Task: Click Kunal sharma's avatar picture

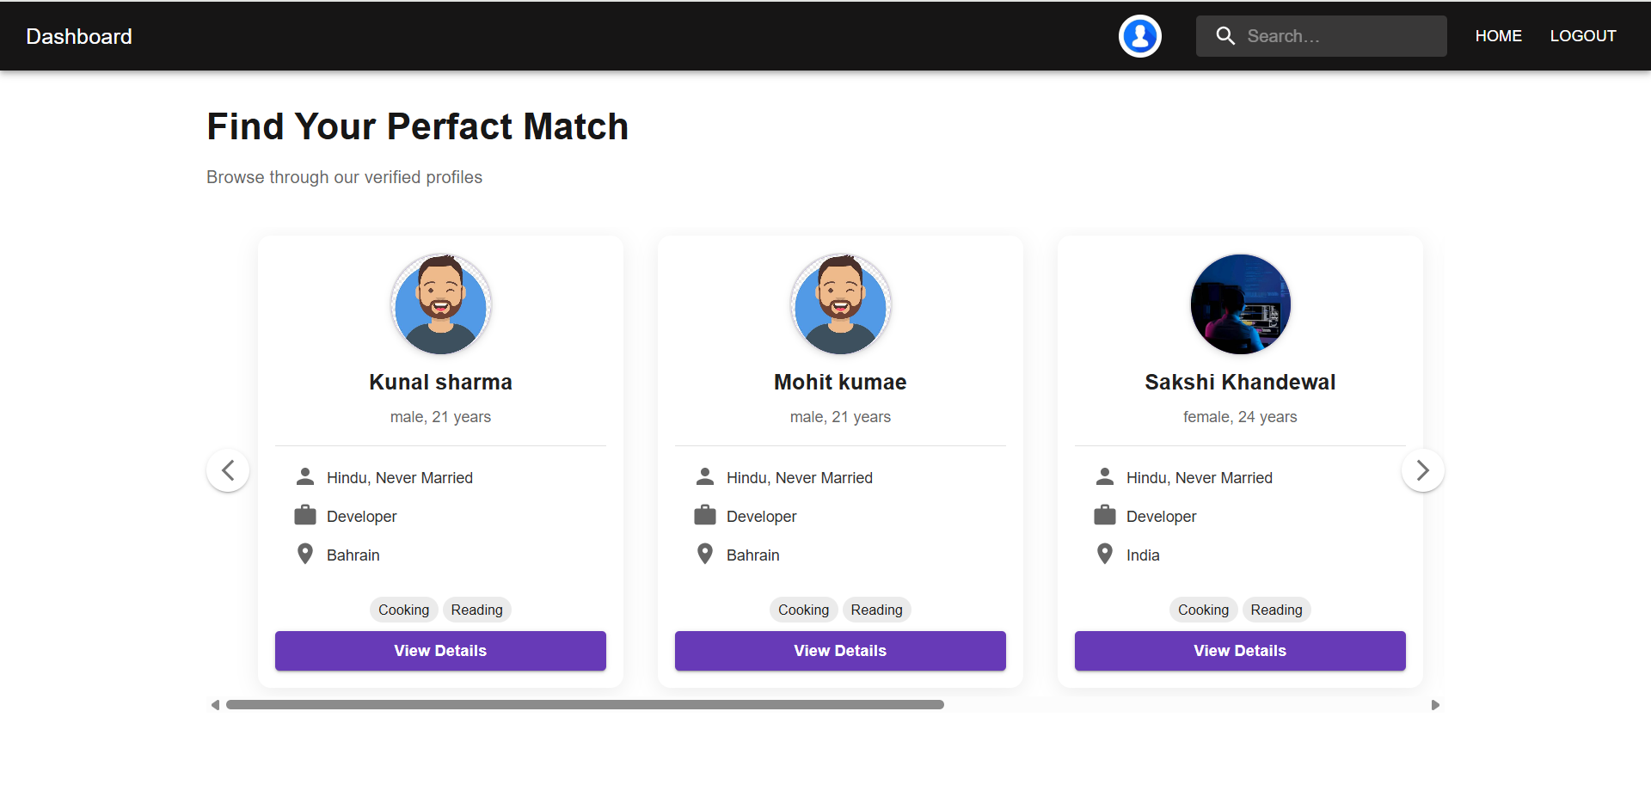Action: (x=440, y=304)
